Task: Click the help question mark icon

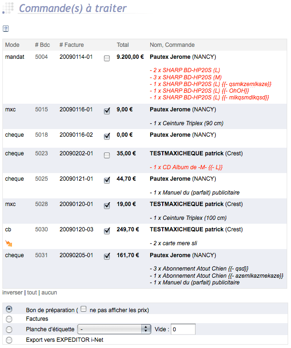Action: [x=6, y=28]
